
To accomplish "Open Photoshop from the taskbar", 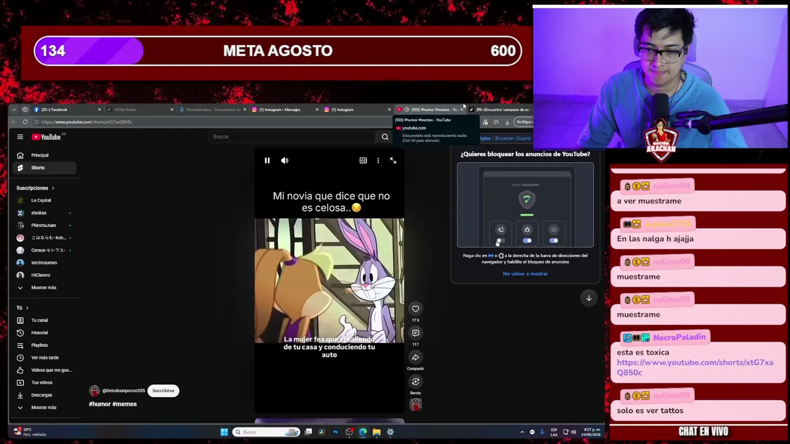I will (x=335, y=432).
